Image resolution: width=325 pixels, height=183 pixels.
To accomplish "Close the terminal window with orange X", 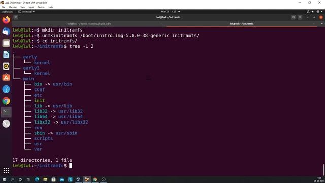I will click(321, 17).
